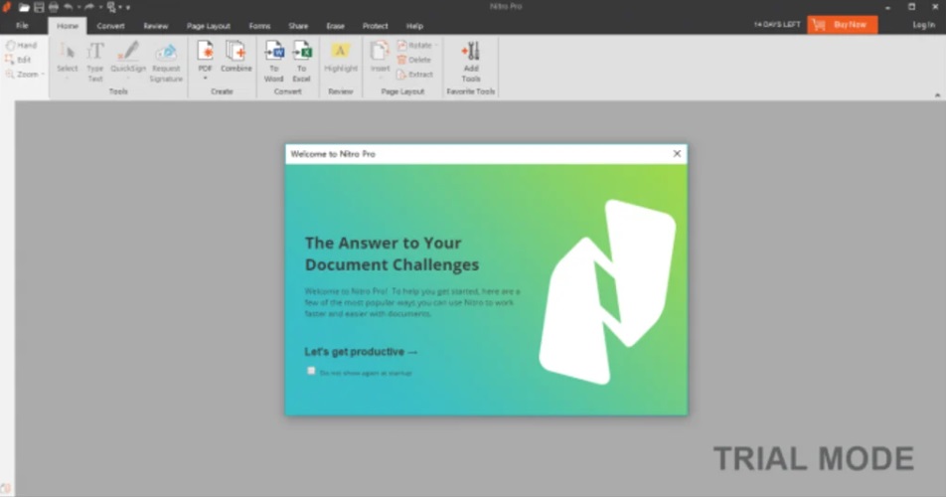Click the Combine files icon
This screenshot has width=946, height=497.
click(x=236, y=52)
